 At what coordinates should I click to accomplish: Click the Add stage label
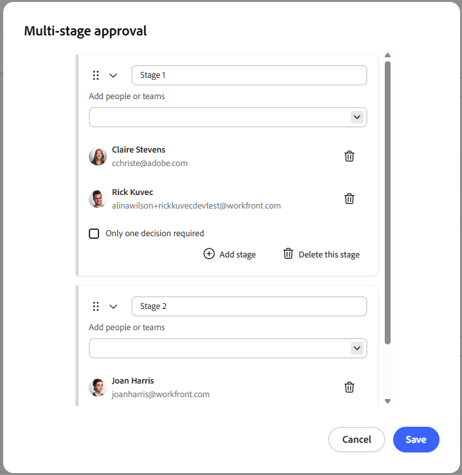pos(237,254)
